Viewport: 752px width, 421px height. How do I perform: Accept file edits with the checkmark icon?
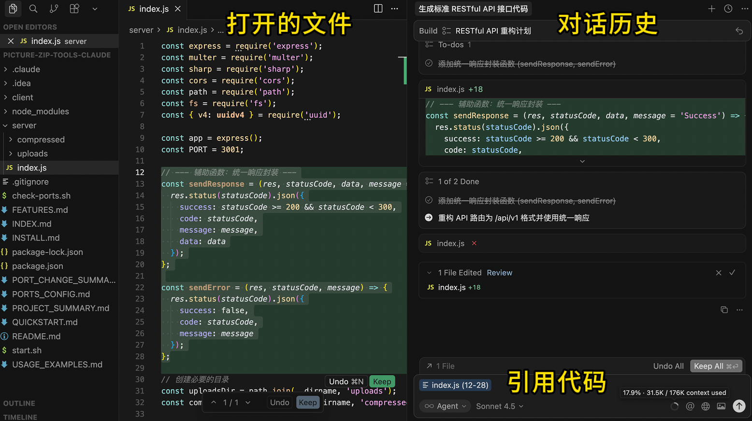pyautogui.click(x=732, y=273)
